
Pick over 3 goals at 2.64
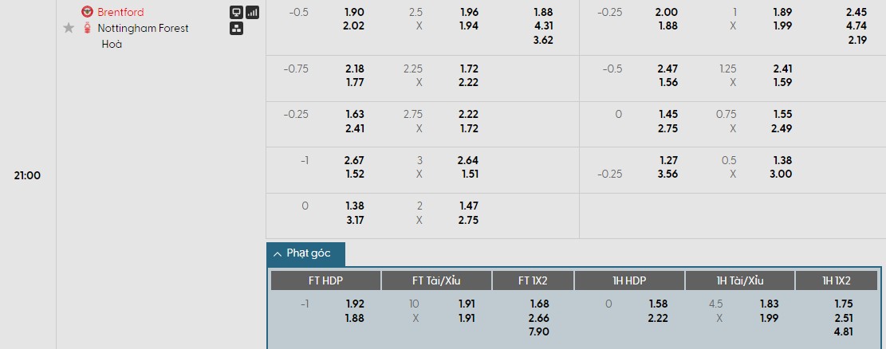coord(468,160)
